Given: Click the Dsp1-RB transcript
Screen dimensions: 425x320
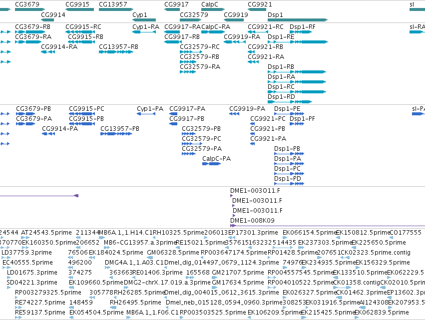Looking at the screenshot, I should [297, 72].
